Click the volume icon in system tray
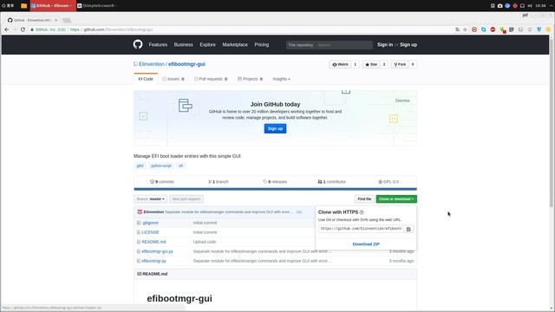The image size is (555, 312). coord(530,6)
